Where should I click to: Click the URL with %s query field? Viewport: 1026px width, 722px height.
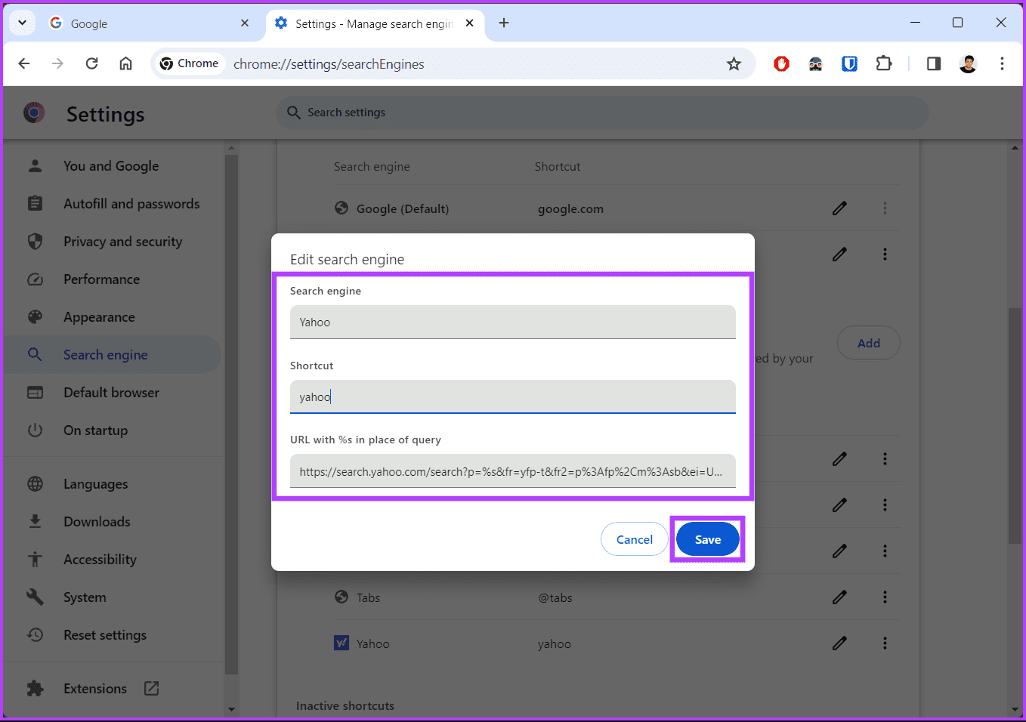tap(512, 471)
